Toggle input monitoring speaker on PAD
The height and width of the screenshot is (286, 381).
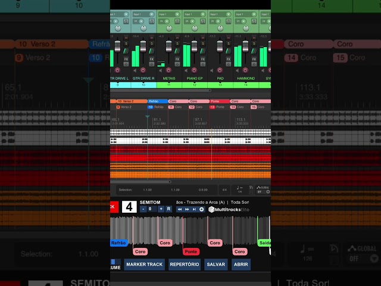pos(212,70)
